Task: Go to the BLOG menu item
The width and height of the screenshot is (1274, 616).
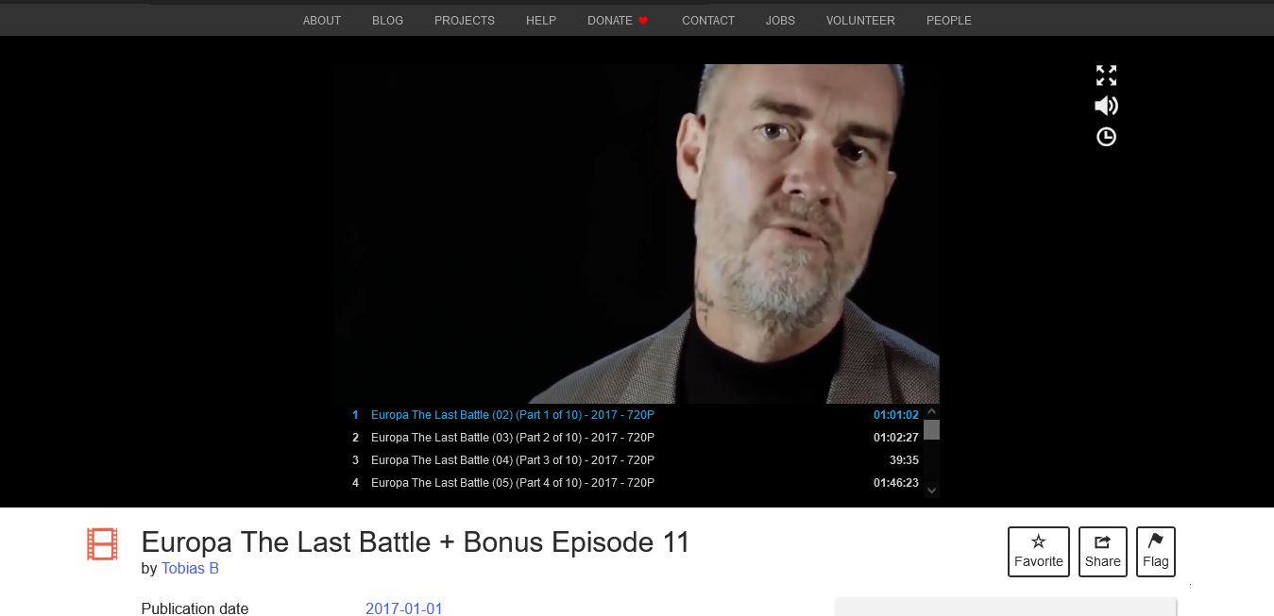Action: (387, 21)
